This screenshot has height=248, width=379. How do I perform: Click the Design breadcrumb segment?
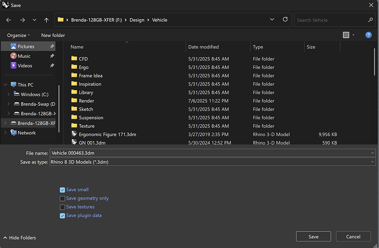(137, 20)
